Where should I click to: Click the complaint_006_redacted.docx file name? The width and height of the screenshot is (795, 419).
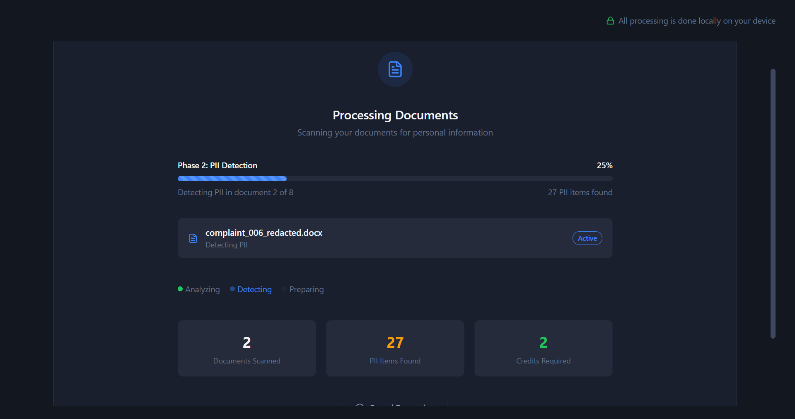[264, 233]
